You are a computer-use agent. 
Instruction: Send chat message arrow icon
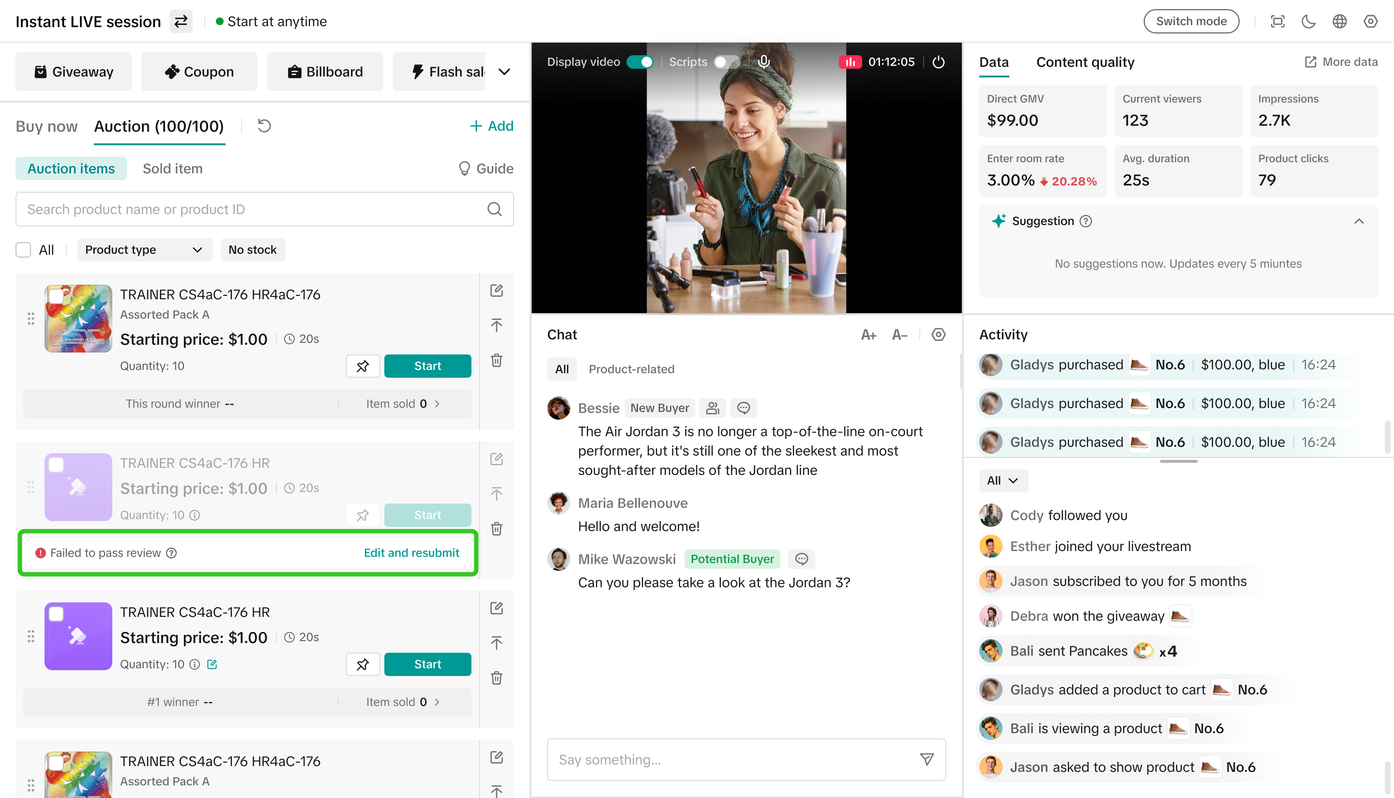coord(927,759)
